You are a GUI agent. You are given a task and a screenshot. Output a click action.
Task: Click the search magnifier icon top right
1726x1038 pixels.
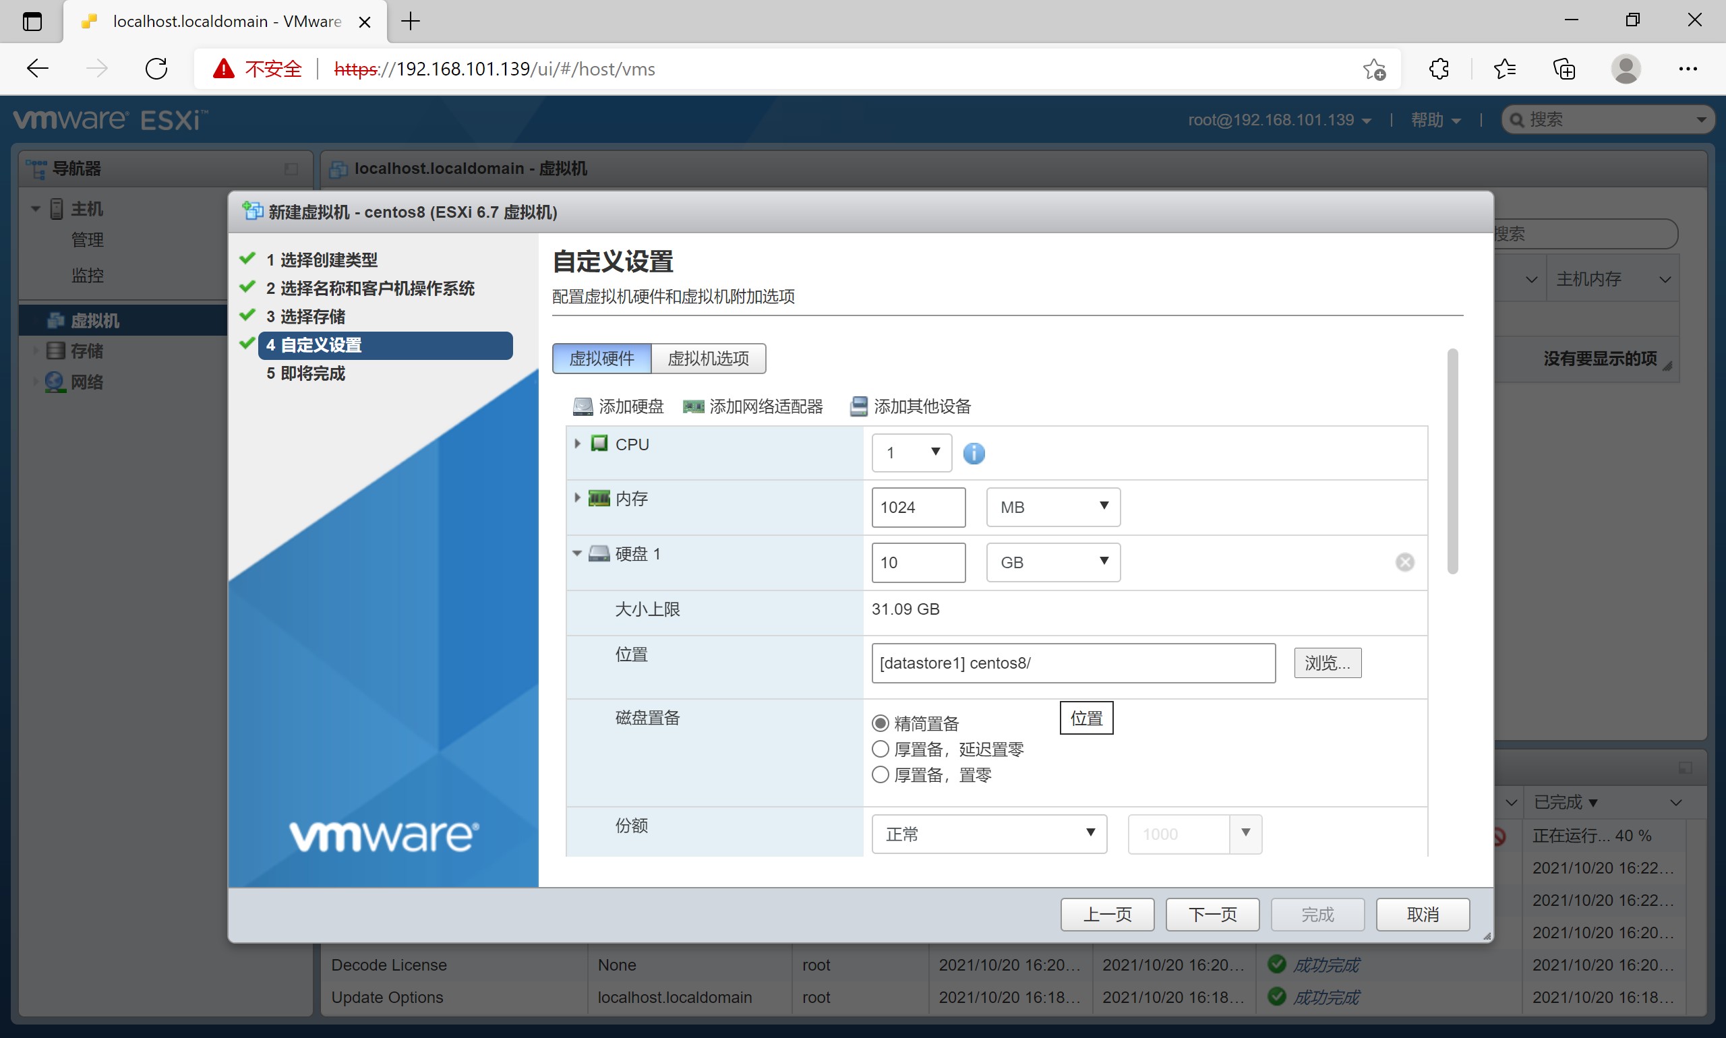[1517, 119]
